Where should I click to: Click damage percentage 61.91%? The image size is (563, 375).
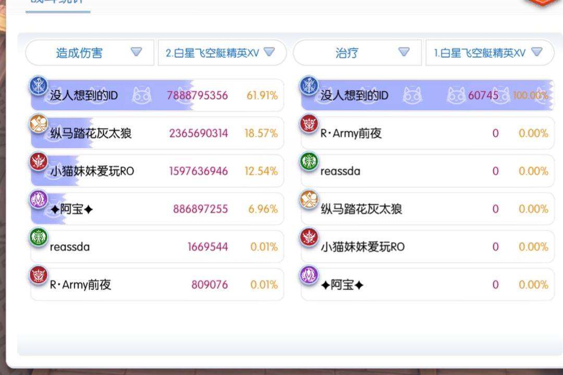pyautogui.click(x=262, y=95)
